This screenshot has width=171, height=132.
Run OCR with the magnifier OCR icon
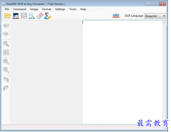(32, 16)
